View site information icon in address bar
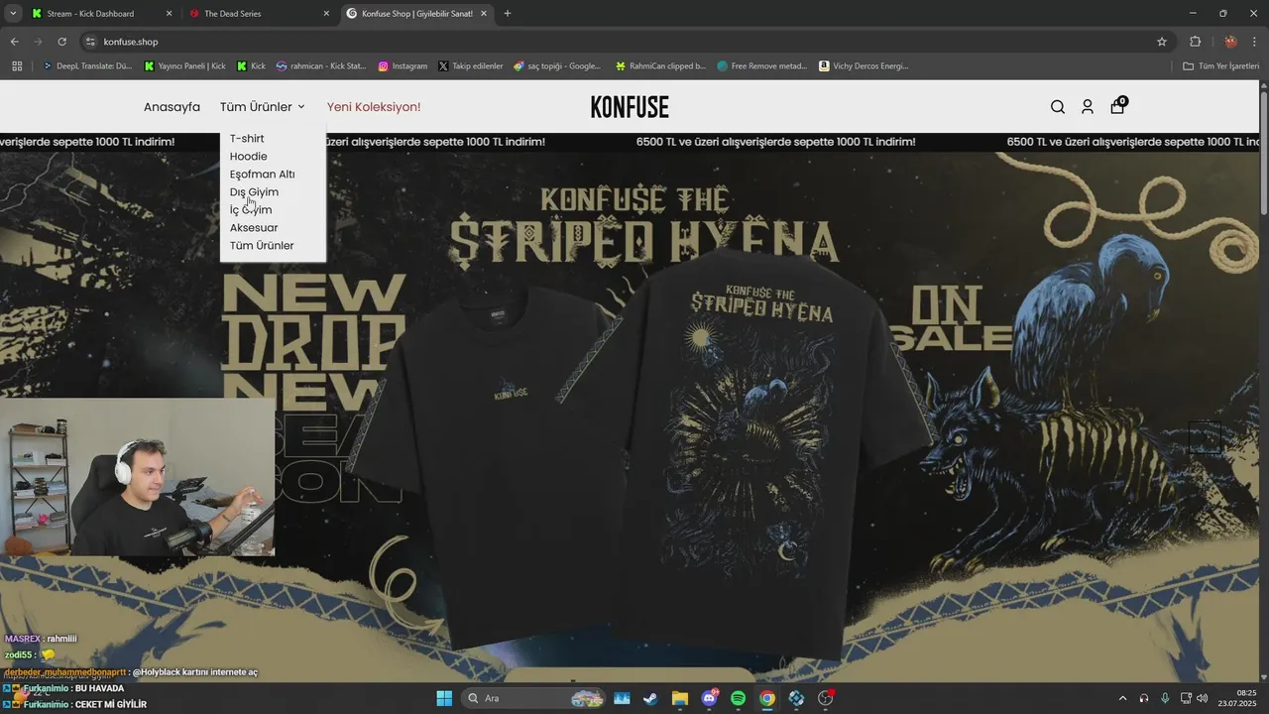1269x714 pixels. (90, 42)
